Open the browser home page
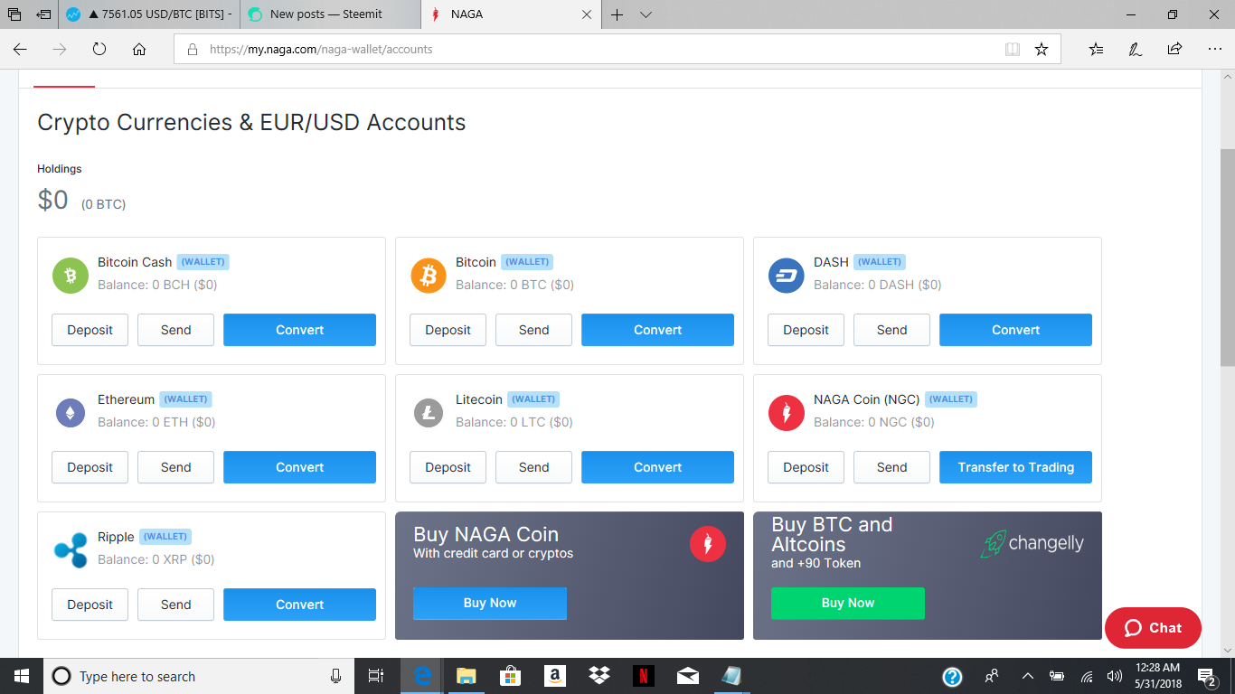 click(139, 50)
